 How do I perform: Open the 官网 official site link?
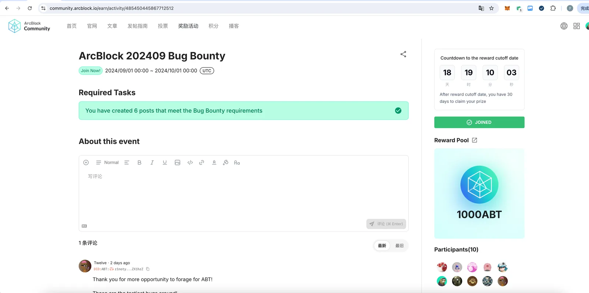pyautogui.click(x=92, y=26)
